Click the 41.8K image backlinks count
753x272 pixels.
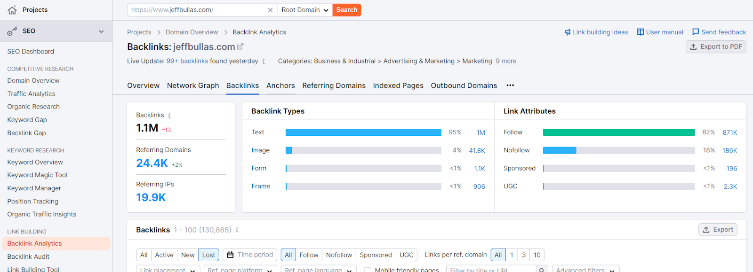tap(477, 150)
